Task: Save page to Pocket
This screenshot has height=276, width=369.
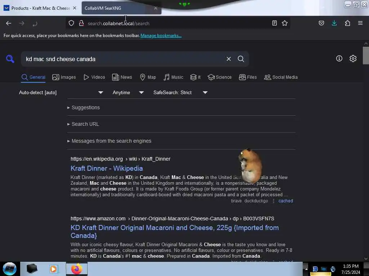Action: pos(321,23)
